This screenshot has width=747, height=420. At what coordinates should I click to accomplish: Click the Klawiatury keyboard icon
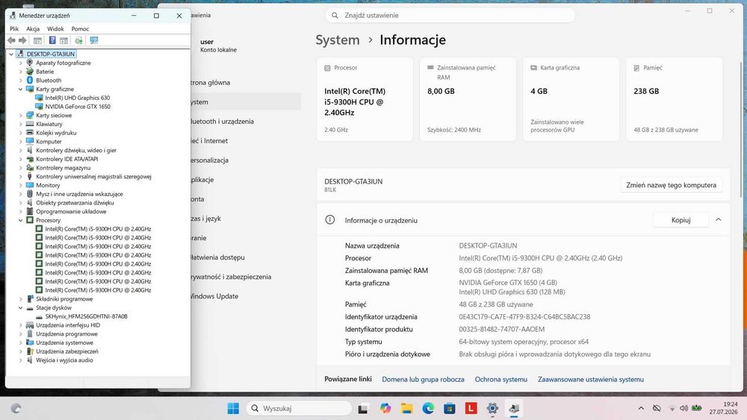pyautogui.click(x=30, y=124)
